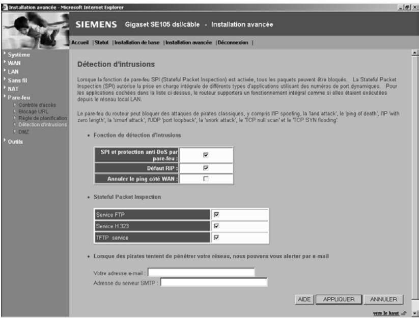This screenshot has width=419, height=318.
Task: Click the ANNULER button
Action: (x=383, y=299)
